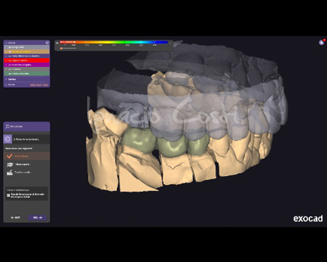
Task: Expand the second-to-last collapsed section in layer panel
Action: point(7,79)
